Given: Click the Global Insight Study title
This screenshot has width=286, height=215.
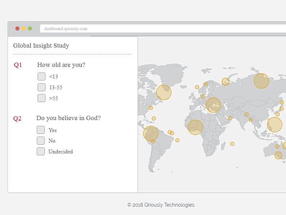Looking at the screenshot, I should 41,46.
